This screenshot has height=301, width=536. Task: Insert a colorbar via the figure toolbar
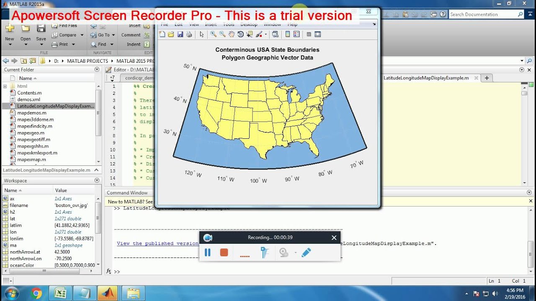287,34
